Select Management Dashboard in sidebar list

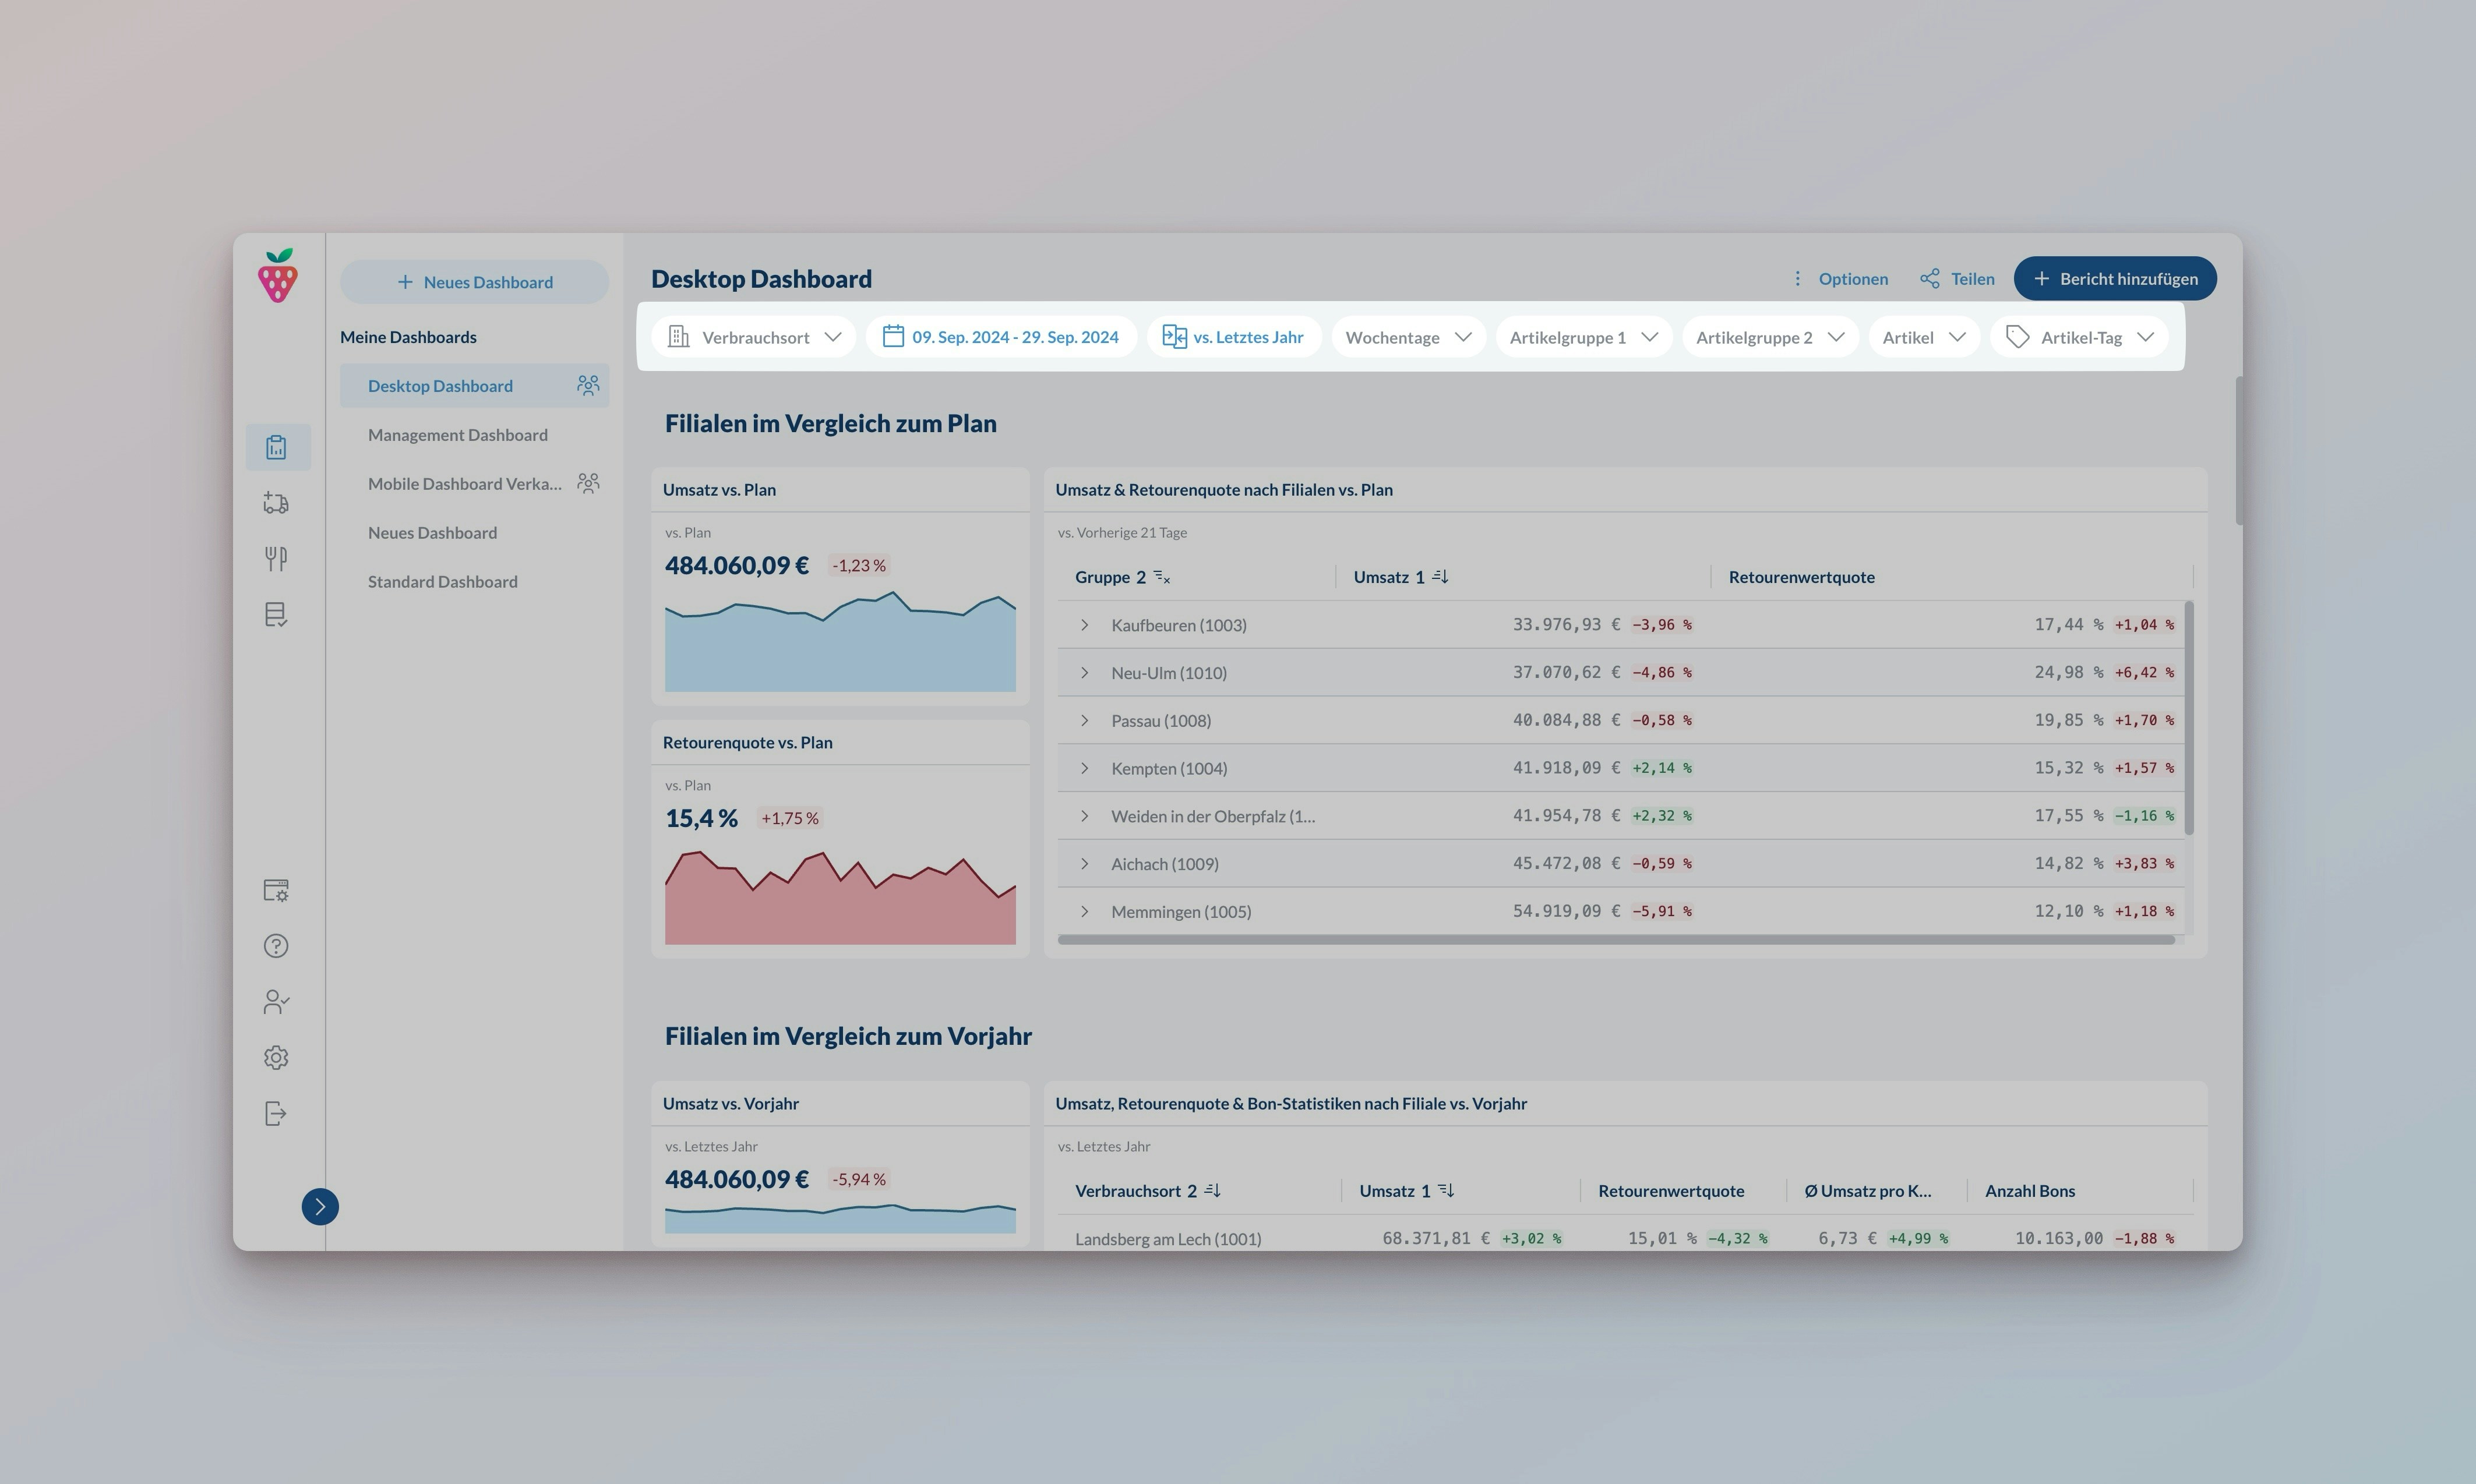pyautogui.click(x=458, y=435)
